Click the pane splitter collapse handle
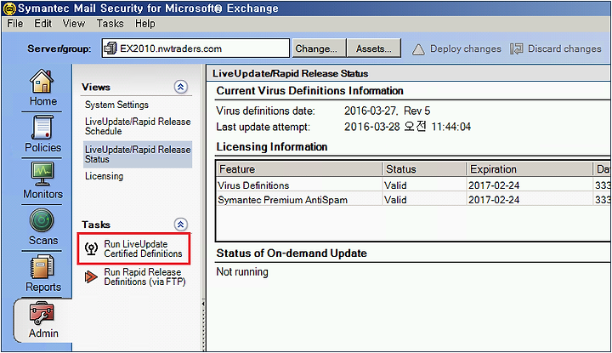This screenshot has height=353, width=612. pos(203,304)
